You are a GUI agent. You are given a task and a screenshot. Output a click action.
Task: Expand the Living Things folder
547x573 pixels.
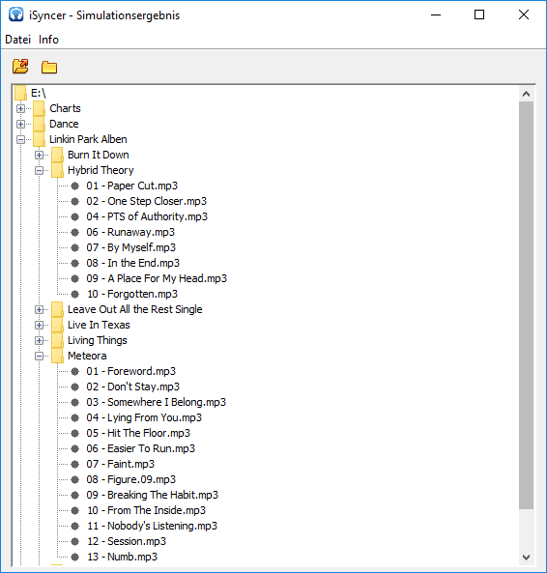39,340
